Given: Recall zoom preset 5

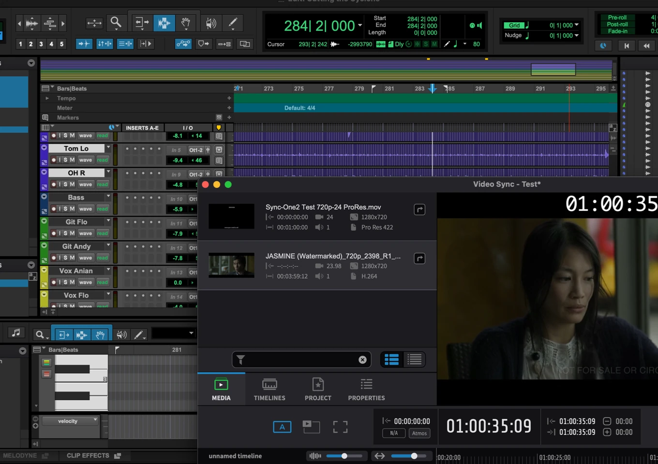Looking at the screenshot, I should click(61, 44).
